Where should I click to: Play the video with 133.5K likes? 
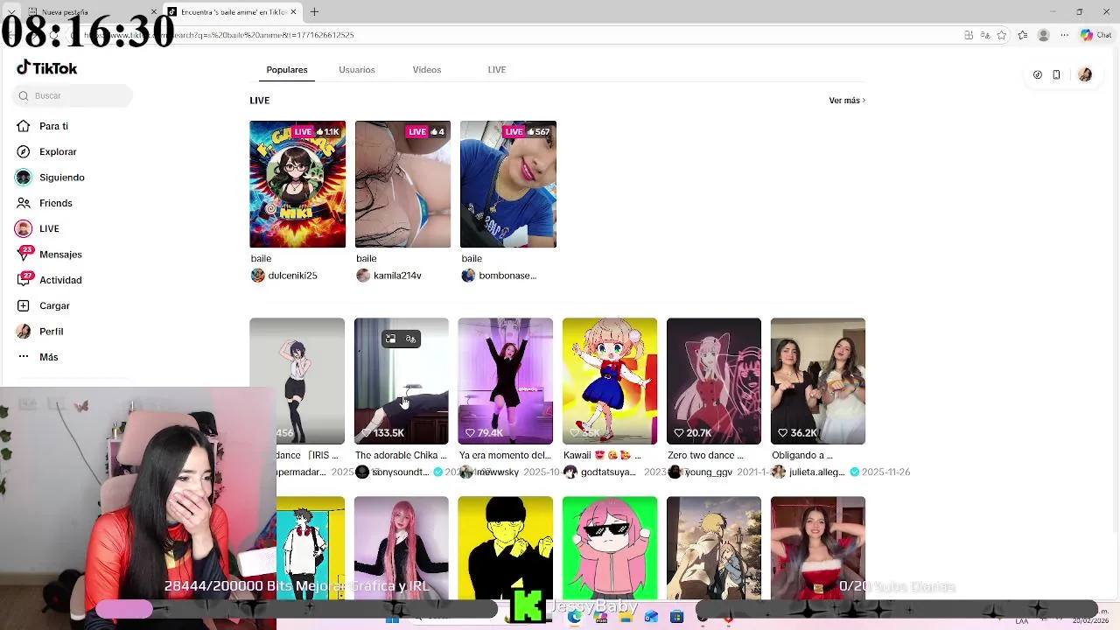(x=402, y=381)
